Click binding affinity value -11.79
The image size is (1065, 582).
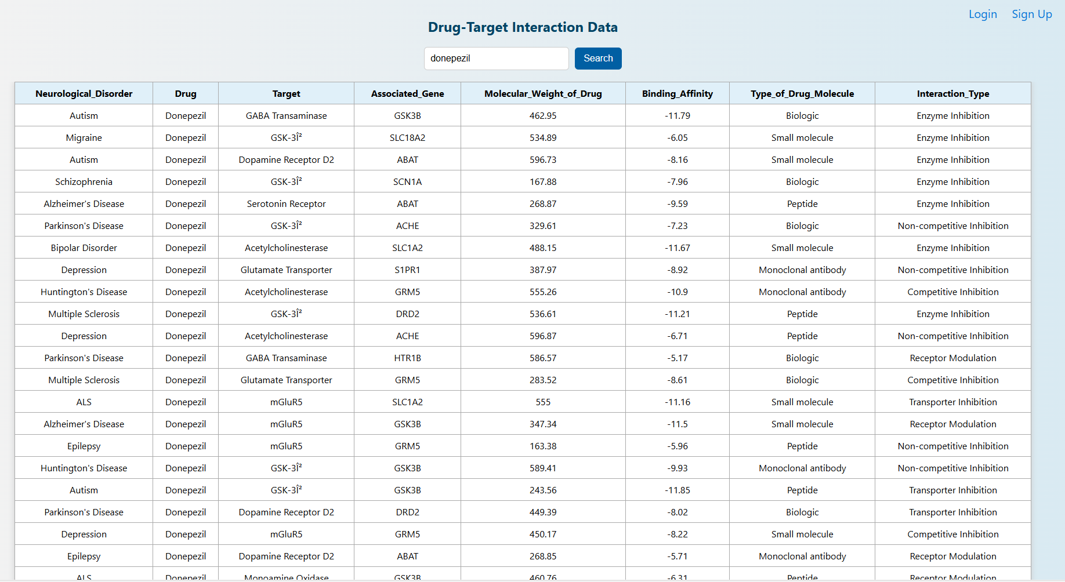tap(678, 115)
